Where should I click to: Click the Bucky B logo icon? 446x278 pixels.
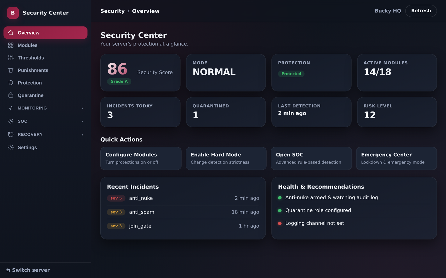point(13,13)
